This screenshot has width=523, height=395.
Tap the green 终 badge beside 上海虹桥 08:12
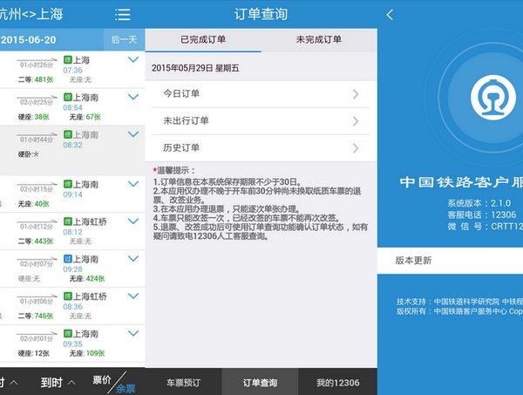(67, 221)
